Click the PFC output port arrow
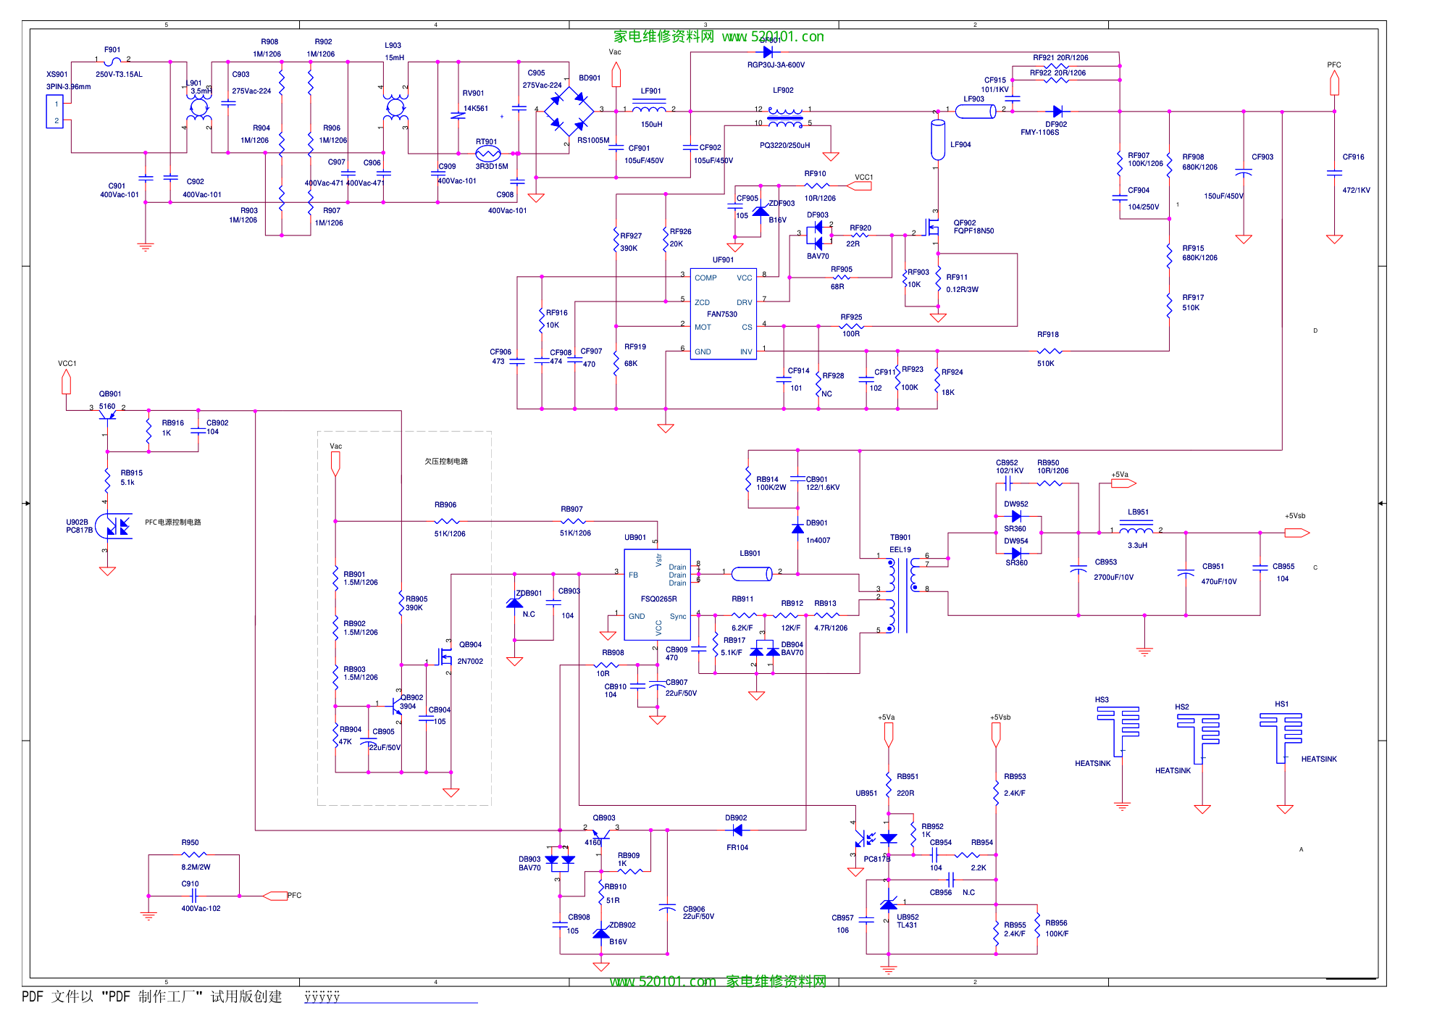Screen dimensions: 1437x1016 coord(1334,83)
